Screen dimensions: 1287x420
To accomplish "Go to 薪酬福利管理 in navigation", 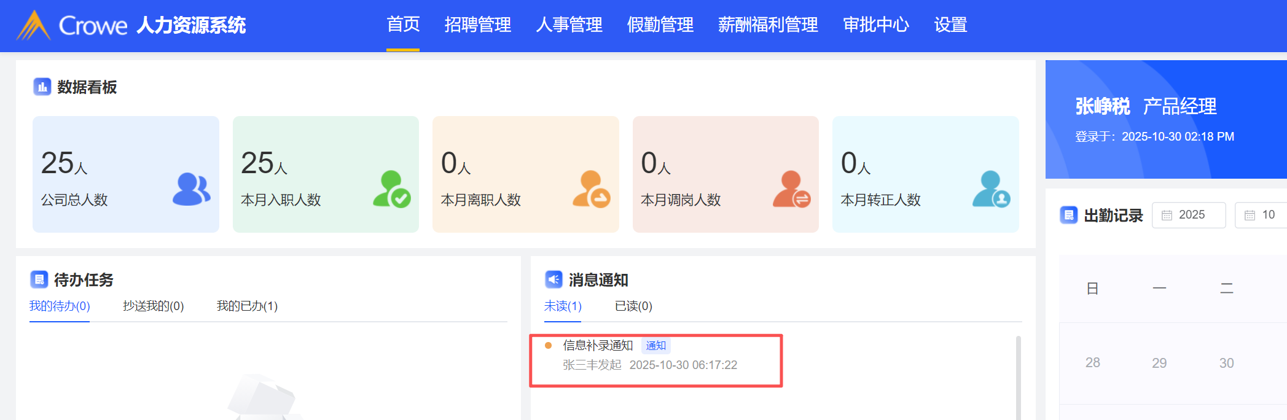I will pos(768,25).
